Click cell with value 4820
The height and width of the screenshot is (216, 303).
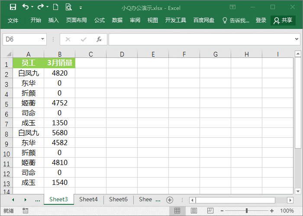pos(60,73)
